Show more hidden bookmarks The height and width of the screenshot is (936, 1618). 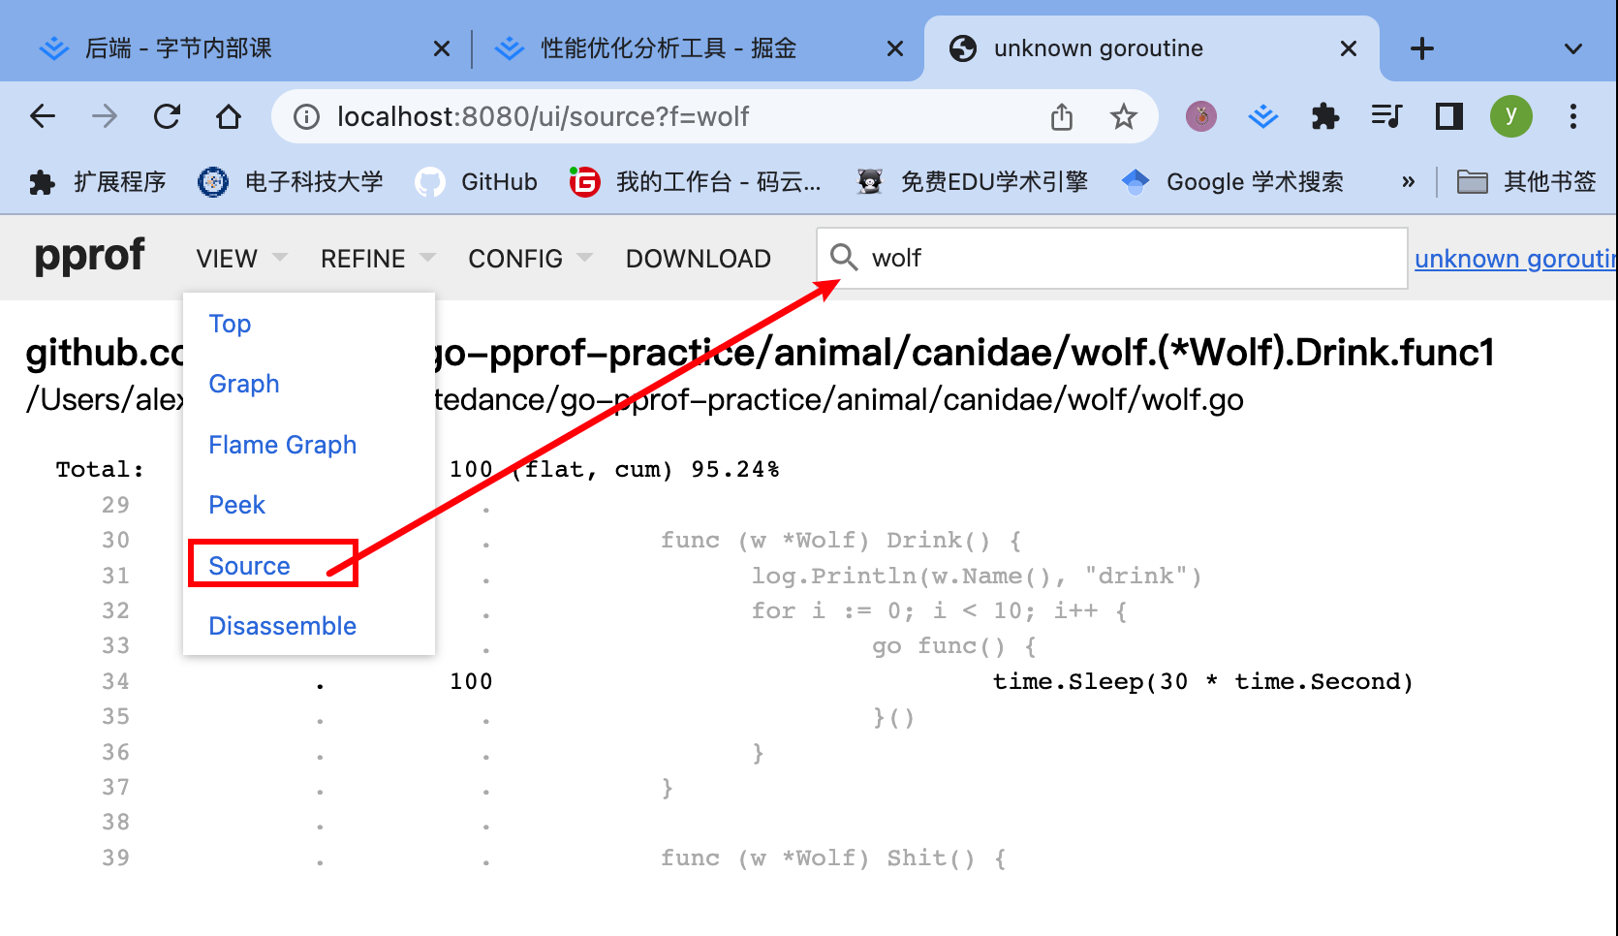pyautogui.click(x=1408, y=182)
